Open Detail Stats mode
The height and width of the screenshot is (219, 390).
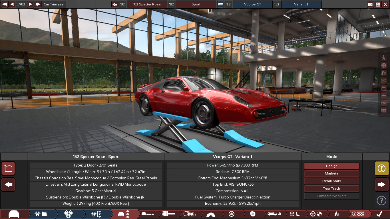(x=331, y=181)
